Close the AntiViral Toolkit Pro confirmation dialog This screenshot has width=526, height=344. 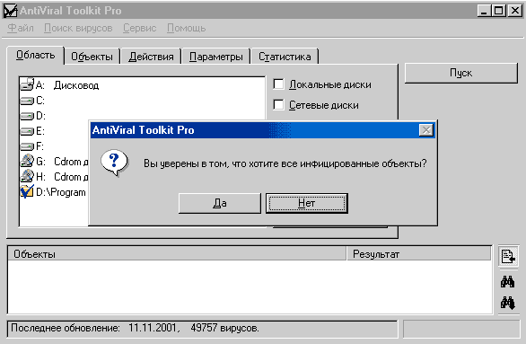426,130
